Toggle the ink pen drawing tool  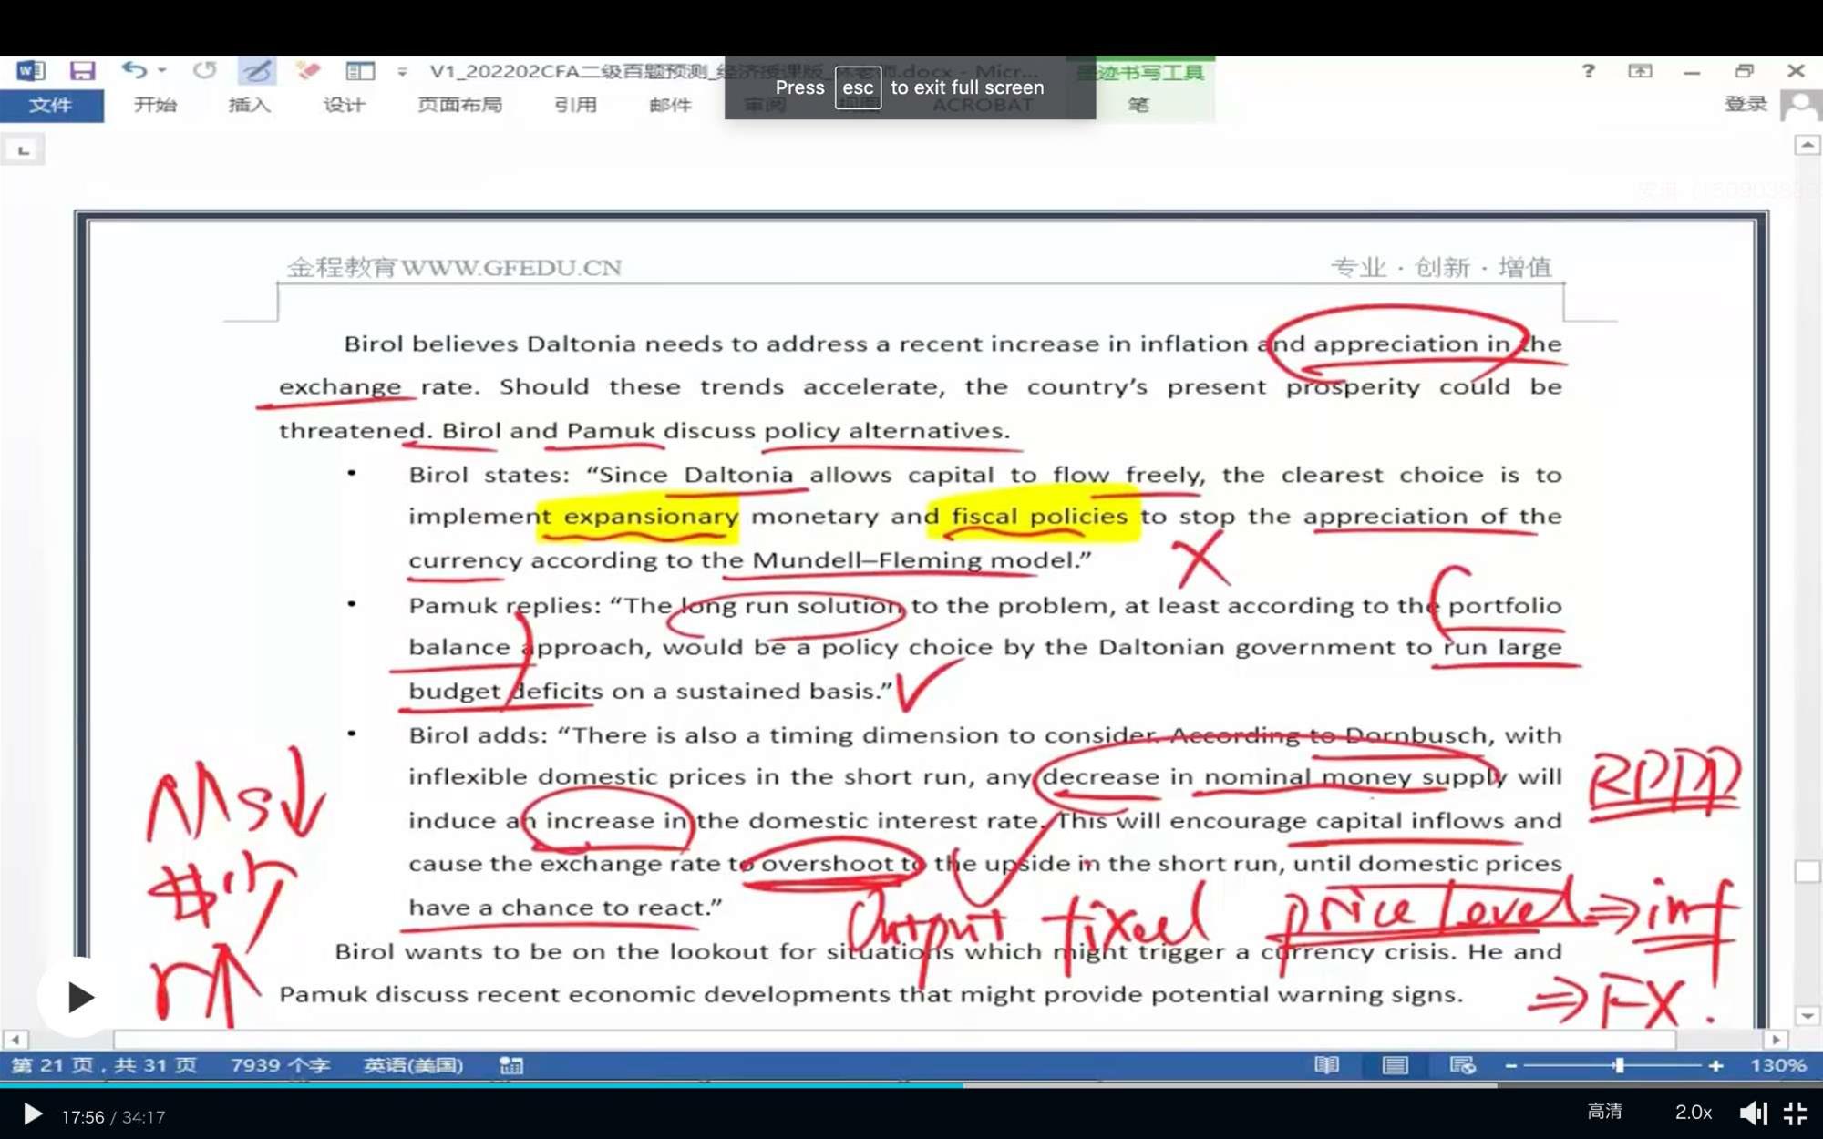[x=256, y=71]
